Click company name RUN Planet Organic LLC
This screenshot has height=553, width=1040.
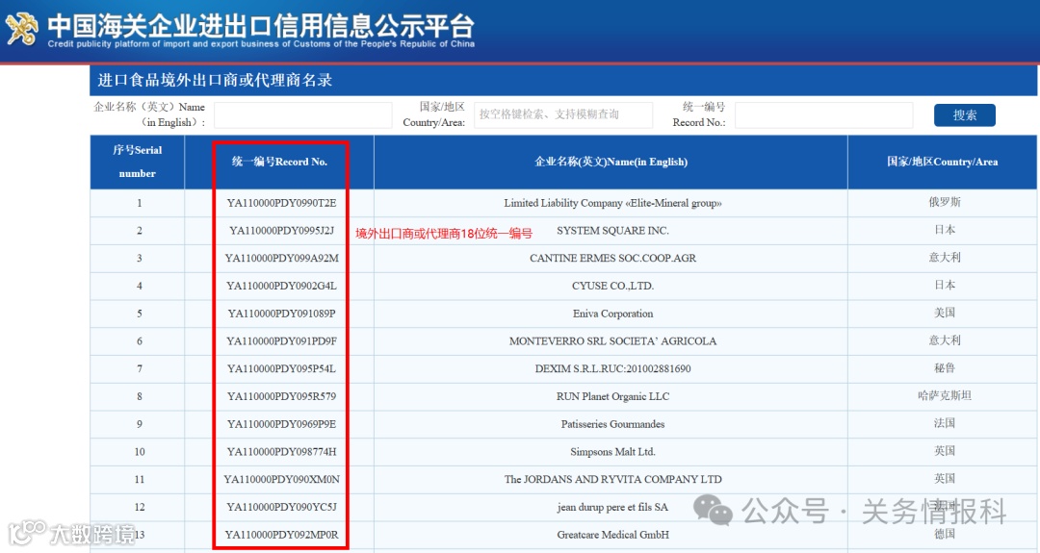[612, 396]
